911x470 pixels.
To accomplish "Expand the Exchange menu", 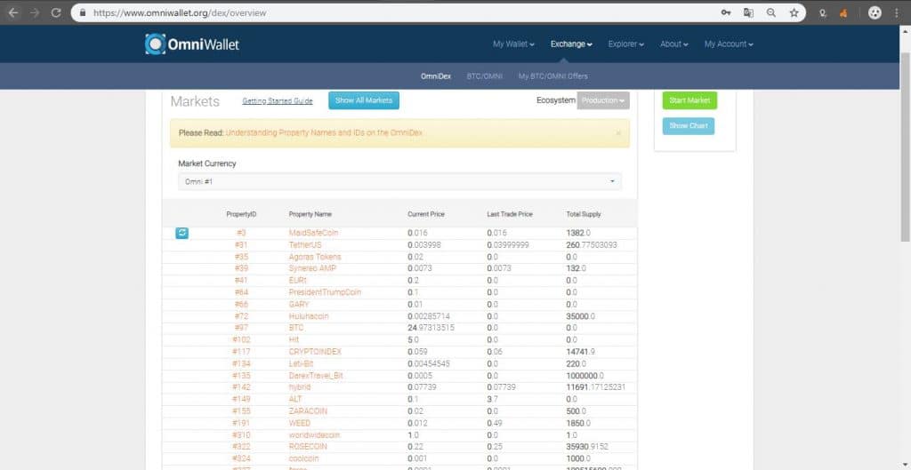I will tap(571, 44).
